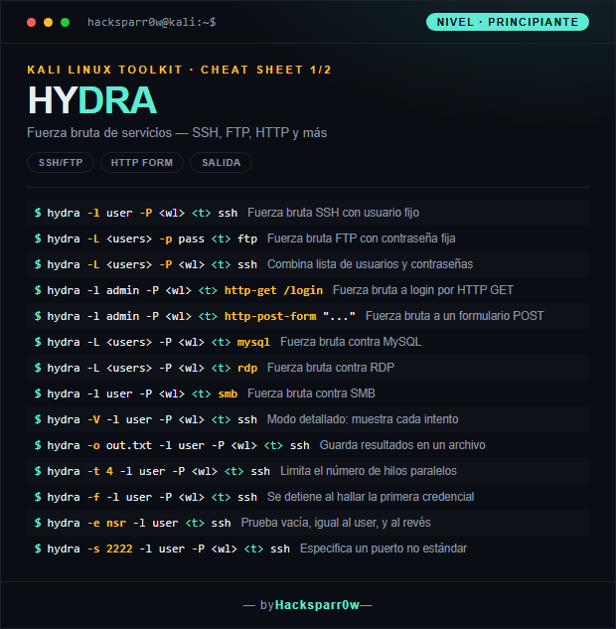Click the $ prompt of the ftp command row
Viewport: 616px width, 629px height.
coord(38,238)
